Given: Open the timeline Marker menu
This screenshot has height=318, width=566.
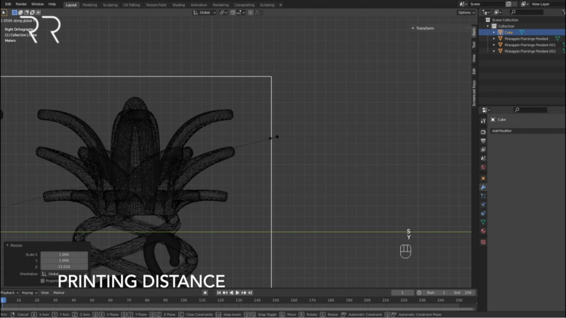Looking at the screenshot, I should 59,293.
